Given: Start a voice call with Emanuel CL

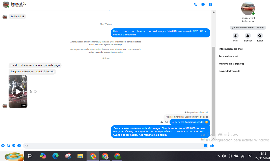Looking at the screenshot, I should [x=196, y=5].
